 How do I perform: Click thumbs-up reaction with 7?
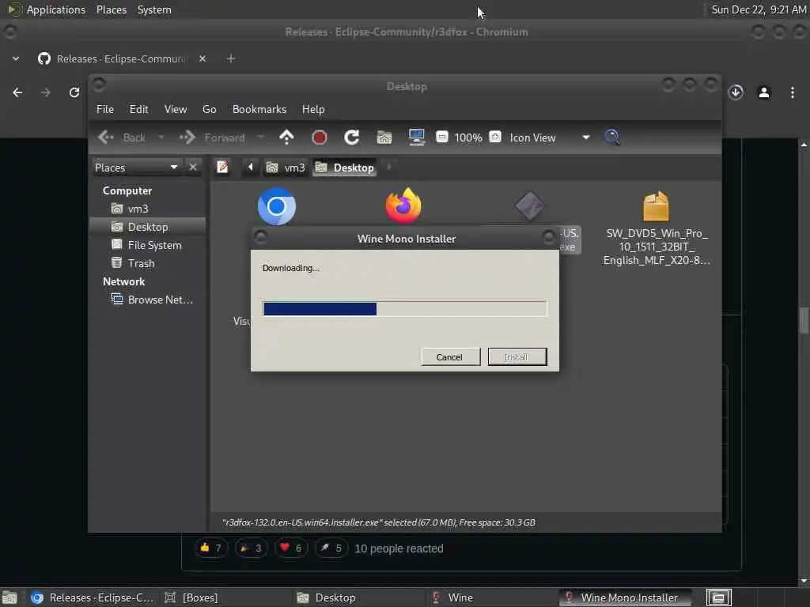coord(210,549)
